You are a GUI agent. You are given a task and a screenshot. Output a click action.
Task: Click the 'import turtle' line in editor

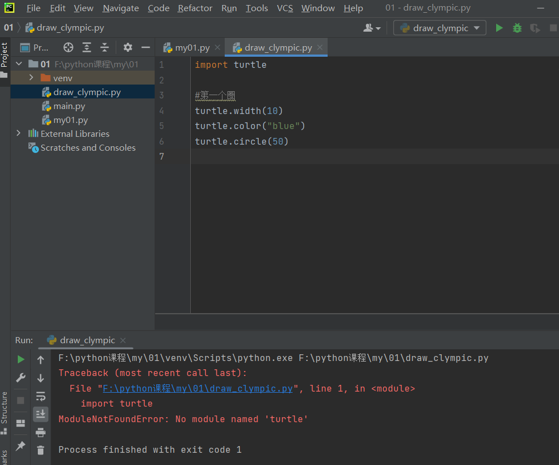pos(231,65)
